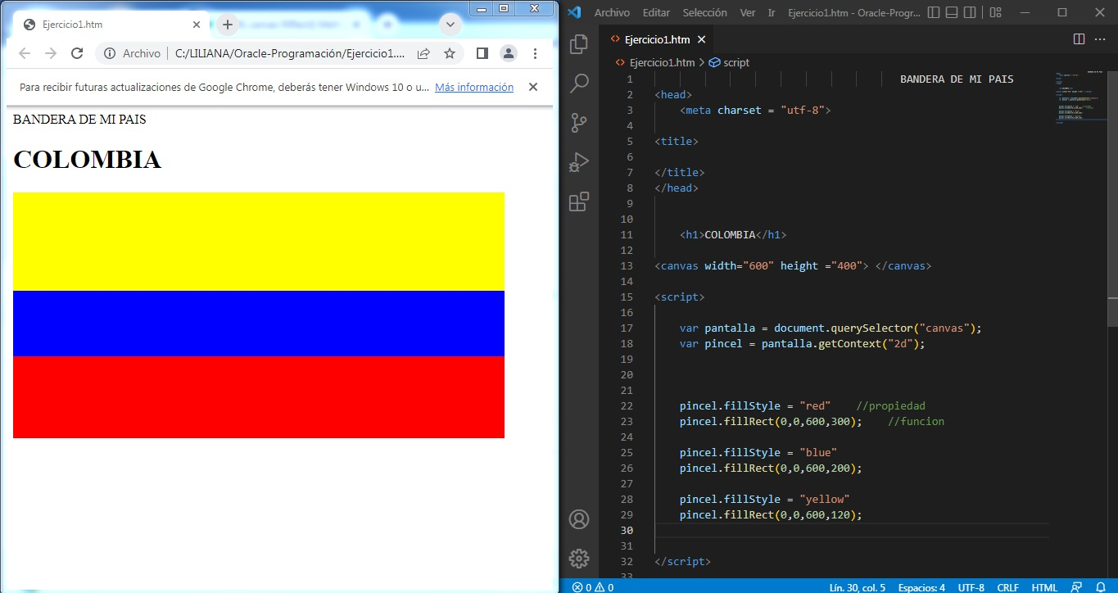Bookmark this page with the star
1118x593 pixels.
(450, 53)
